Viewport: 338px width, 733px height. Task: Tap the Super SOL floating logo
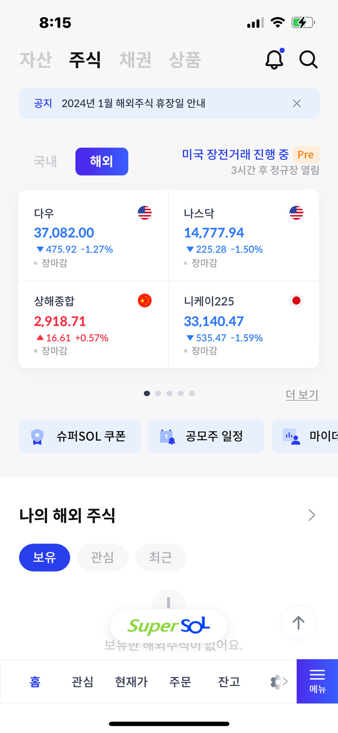coord(169,626)
